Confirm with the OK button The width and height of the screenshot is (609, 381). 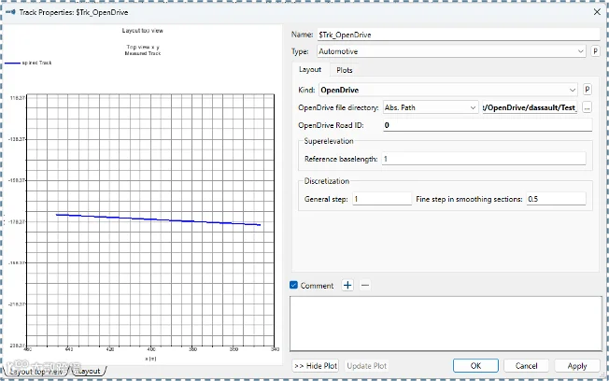pos(475,366)
